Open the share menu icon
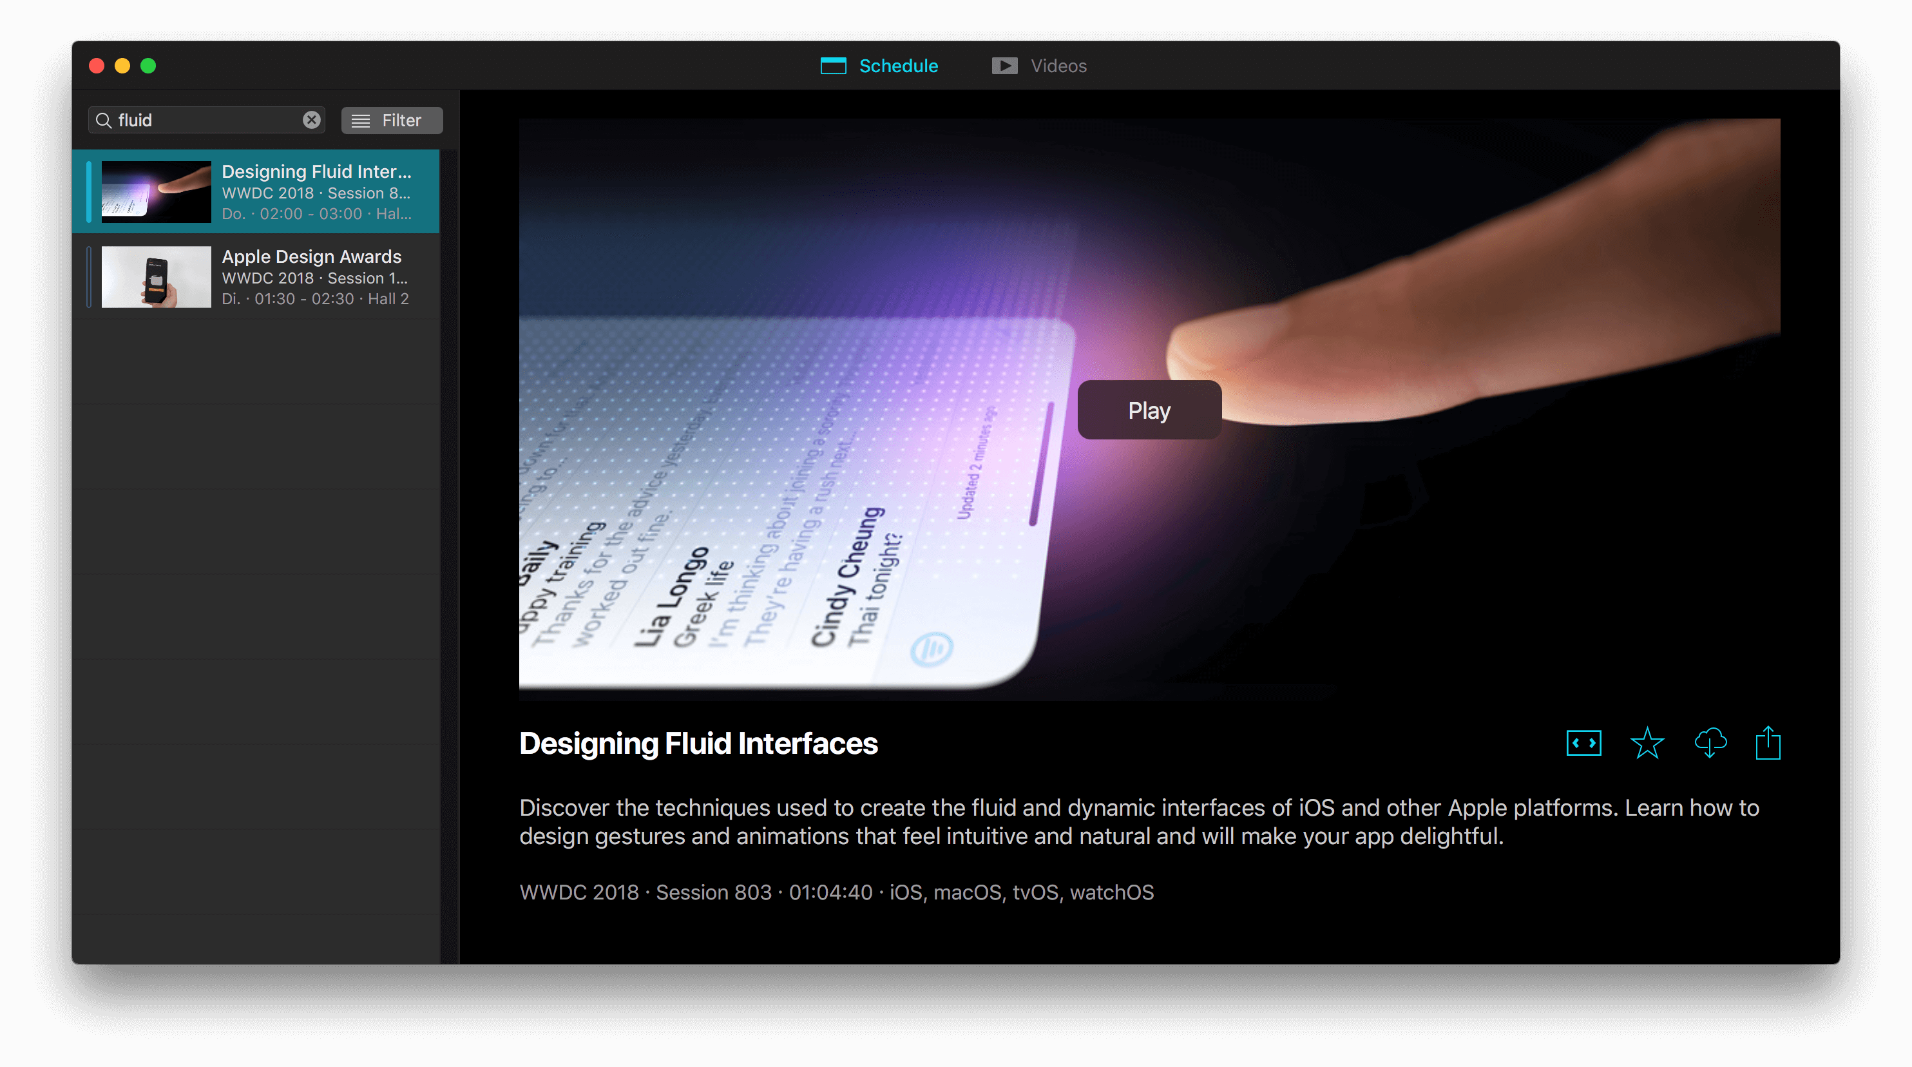1912x1067 pixels. coord(1768,742)
